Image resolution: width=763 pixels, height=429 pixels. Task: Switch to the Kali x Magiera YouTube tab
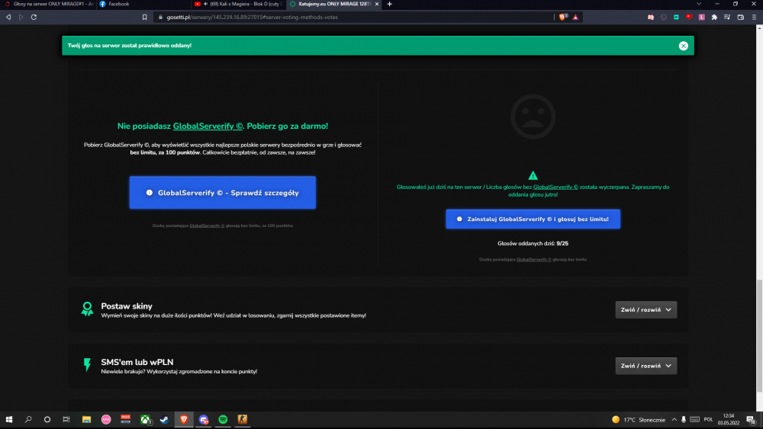point(238,4)
